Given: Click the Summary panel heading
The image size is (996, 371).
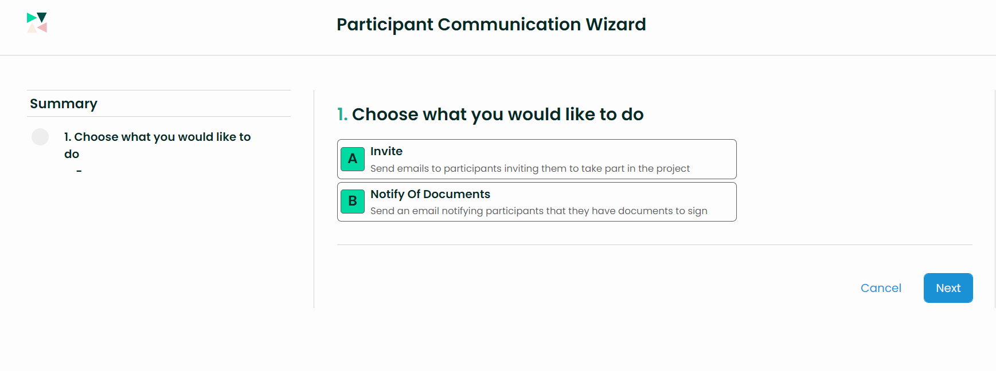Looking at the screenshot, I should [x=64, y=104].
